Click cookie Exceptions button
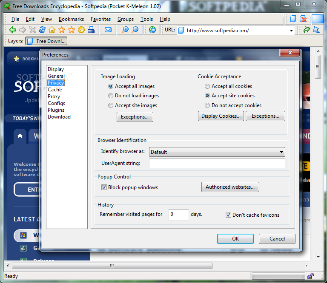This screenshot has width=327, height=283. 265,116
